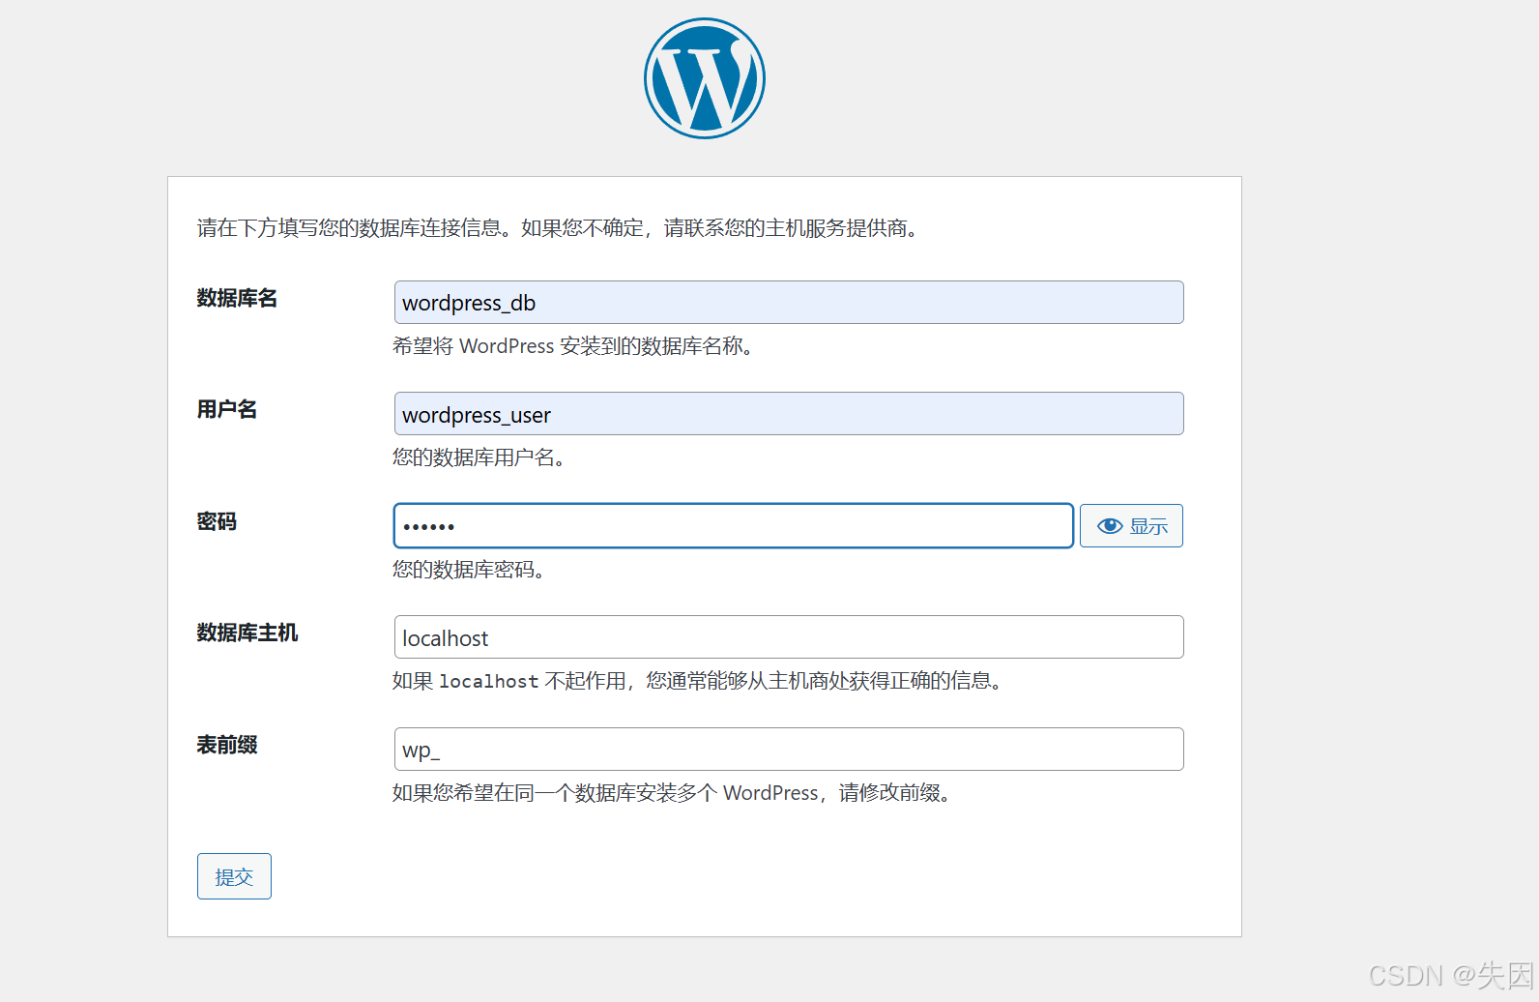Click the 数据库名 label
The width and height of the screenshot is (1539, 1002).
coord(237,298)
